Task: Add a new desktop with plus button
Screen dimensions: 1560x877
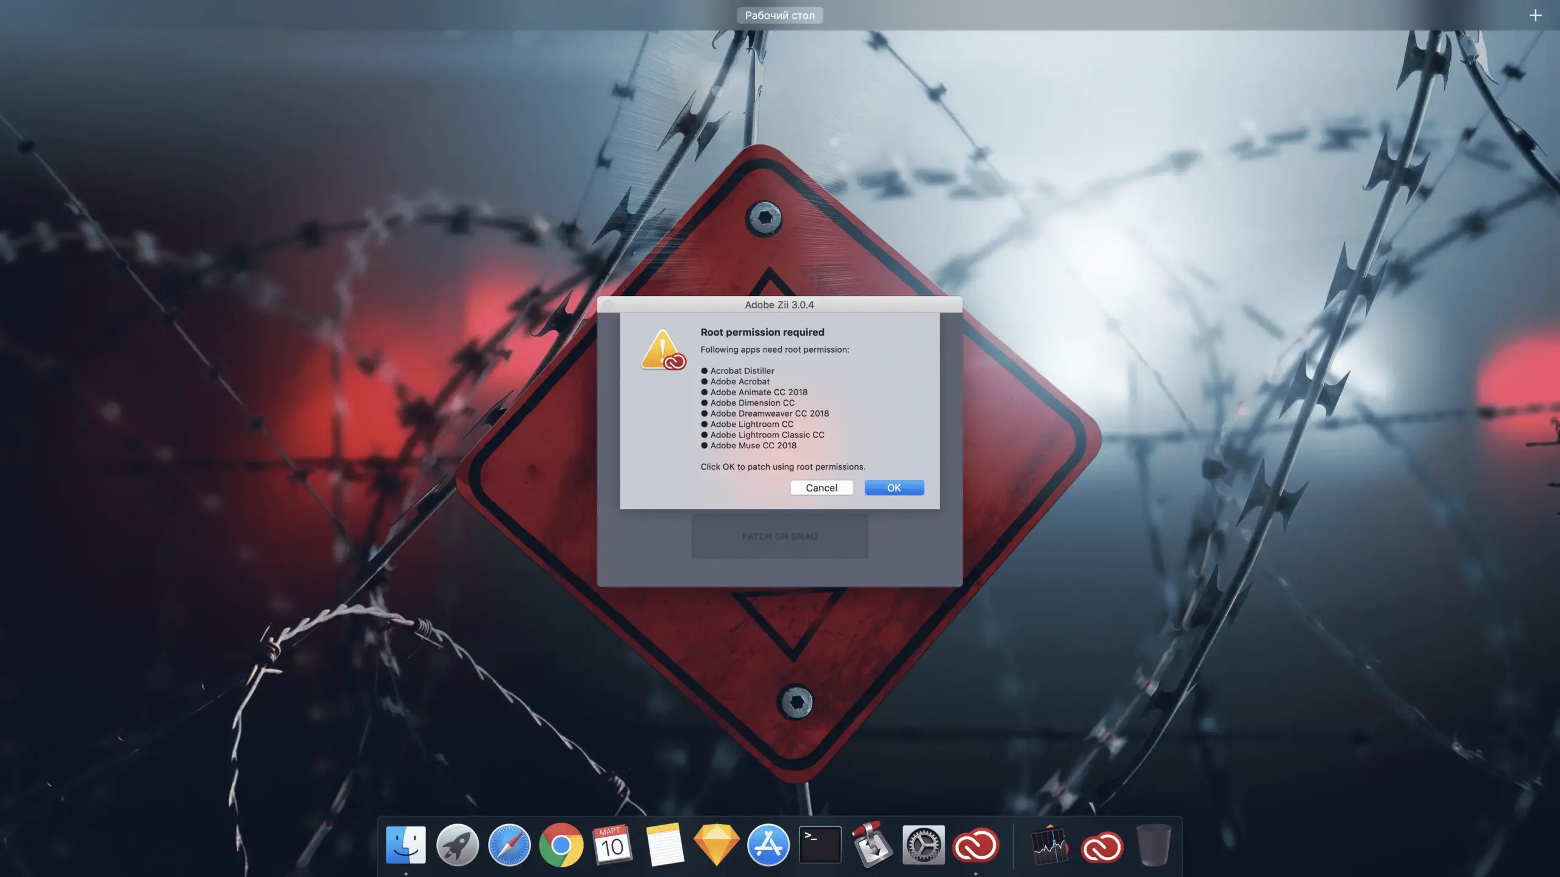Action: click(1535, 15)
